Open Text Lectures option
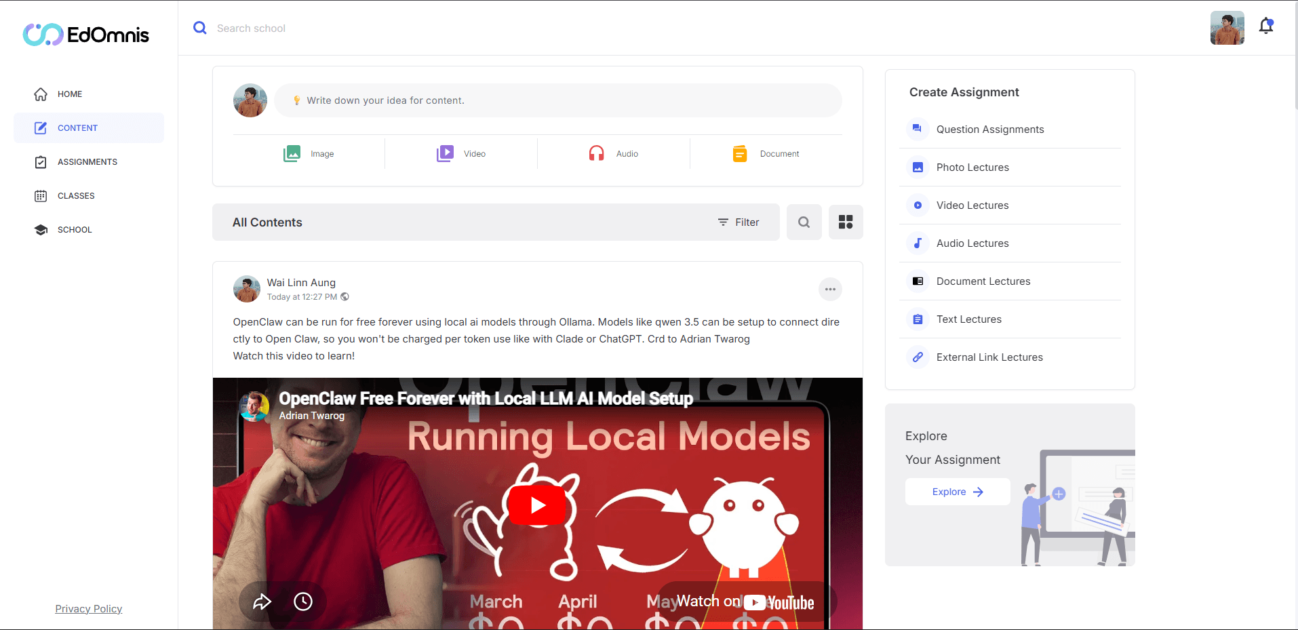 coord(1010,319)
